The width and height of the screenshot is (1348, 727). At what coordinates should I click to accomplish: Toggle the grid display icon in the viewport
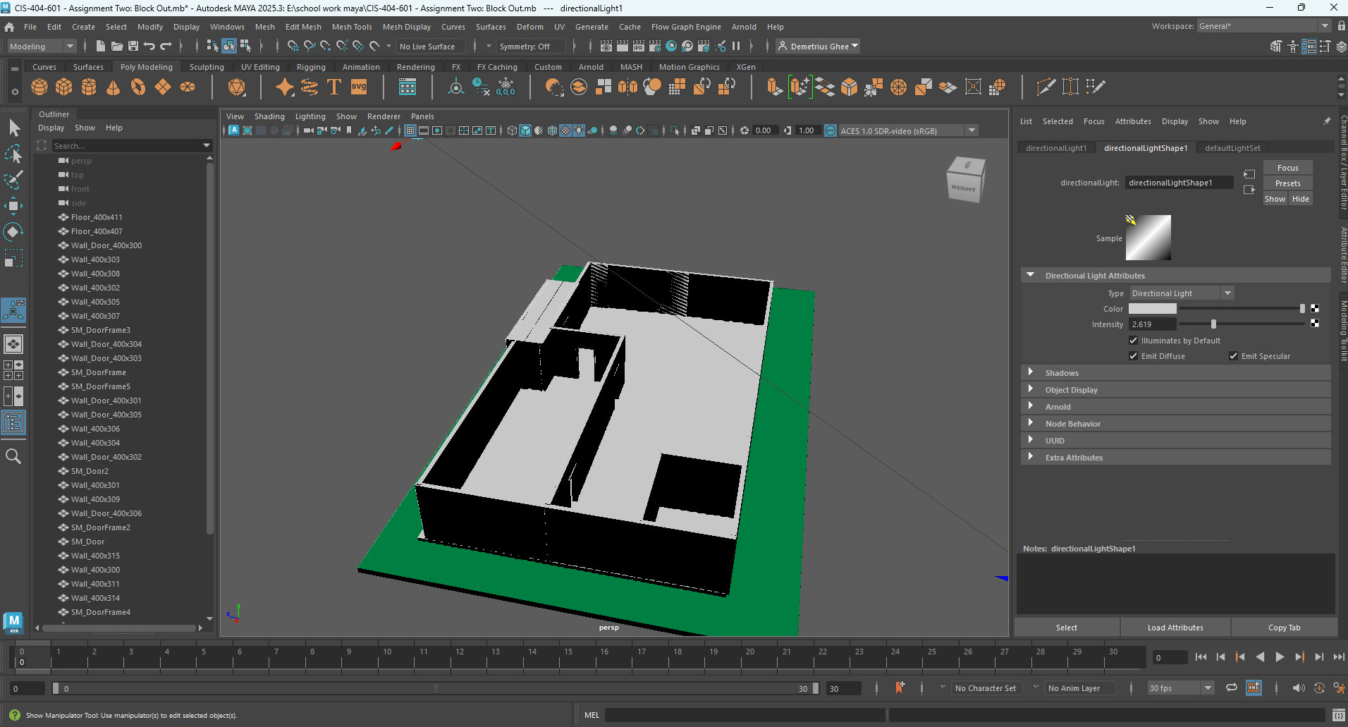[x=410, y=130]
